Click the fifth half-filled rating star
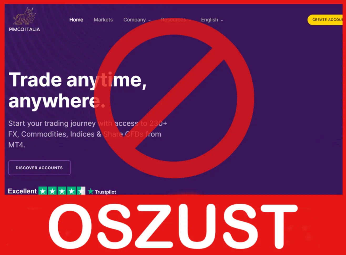The image size is (346, 255). pos(81,191)
